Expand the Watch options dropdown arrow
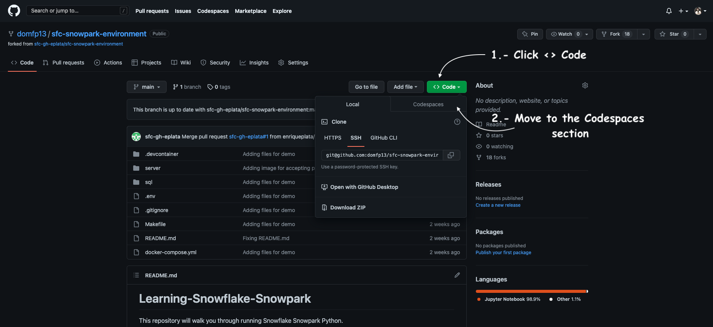Image resolution: width=713 pixels, height=327 pixels. [x=587, y=34]
